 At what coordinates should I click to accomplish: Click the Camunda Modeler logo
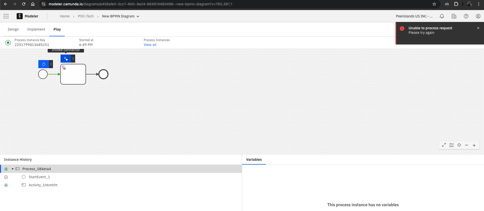[x=20, y=16]
